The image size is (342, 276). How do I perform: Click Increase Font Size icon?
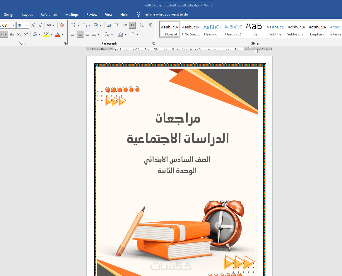(x=33, y=25)
